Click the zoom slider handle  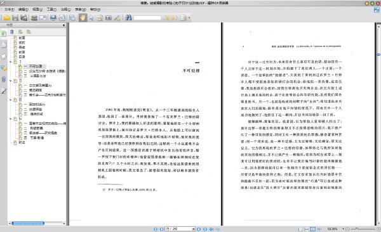(357, 229)
